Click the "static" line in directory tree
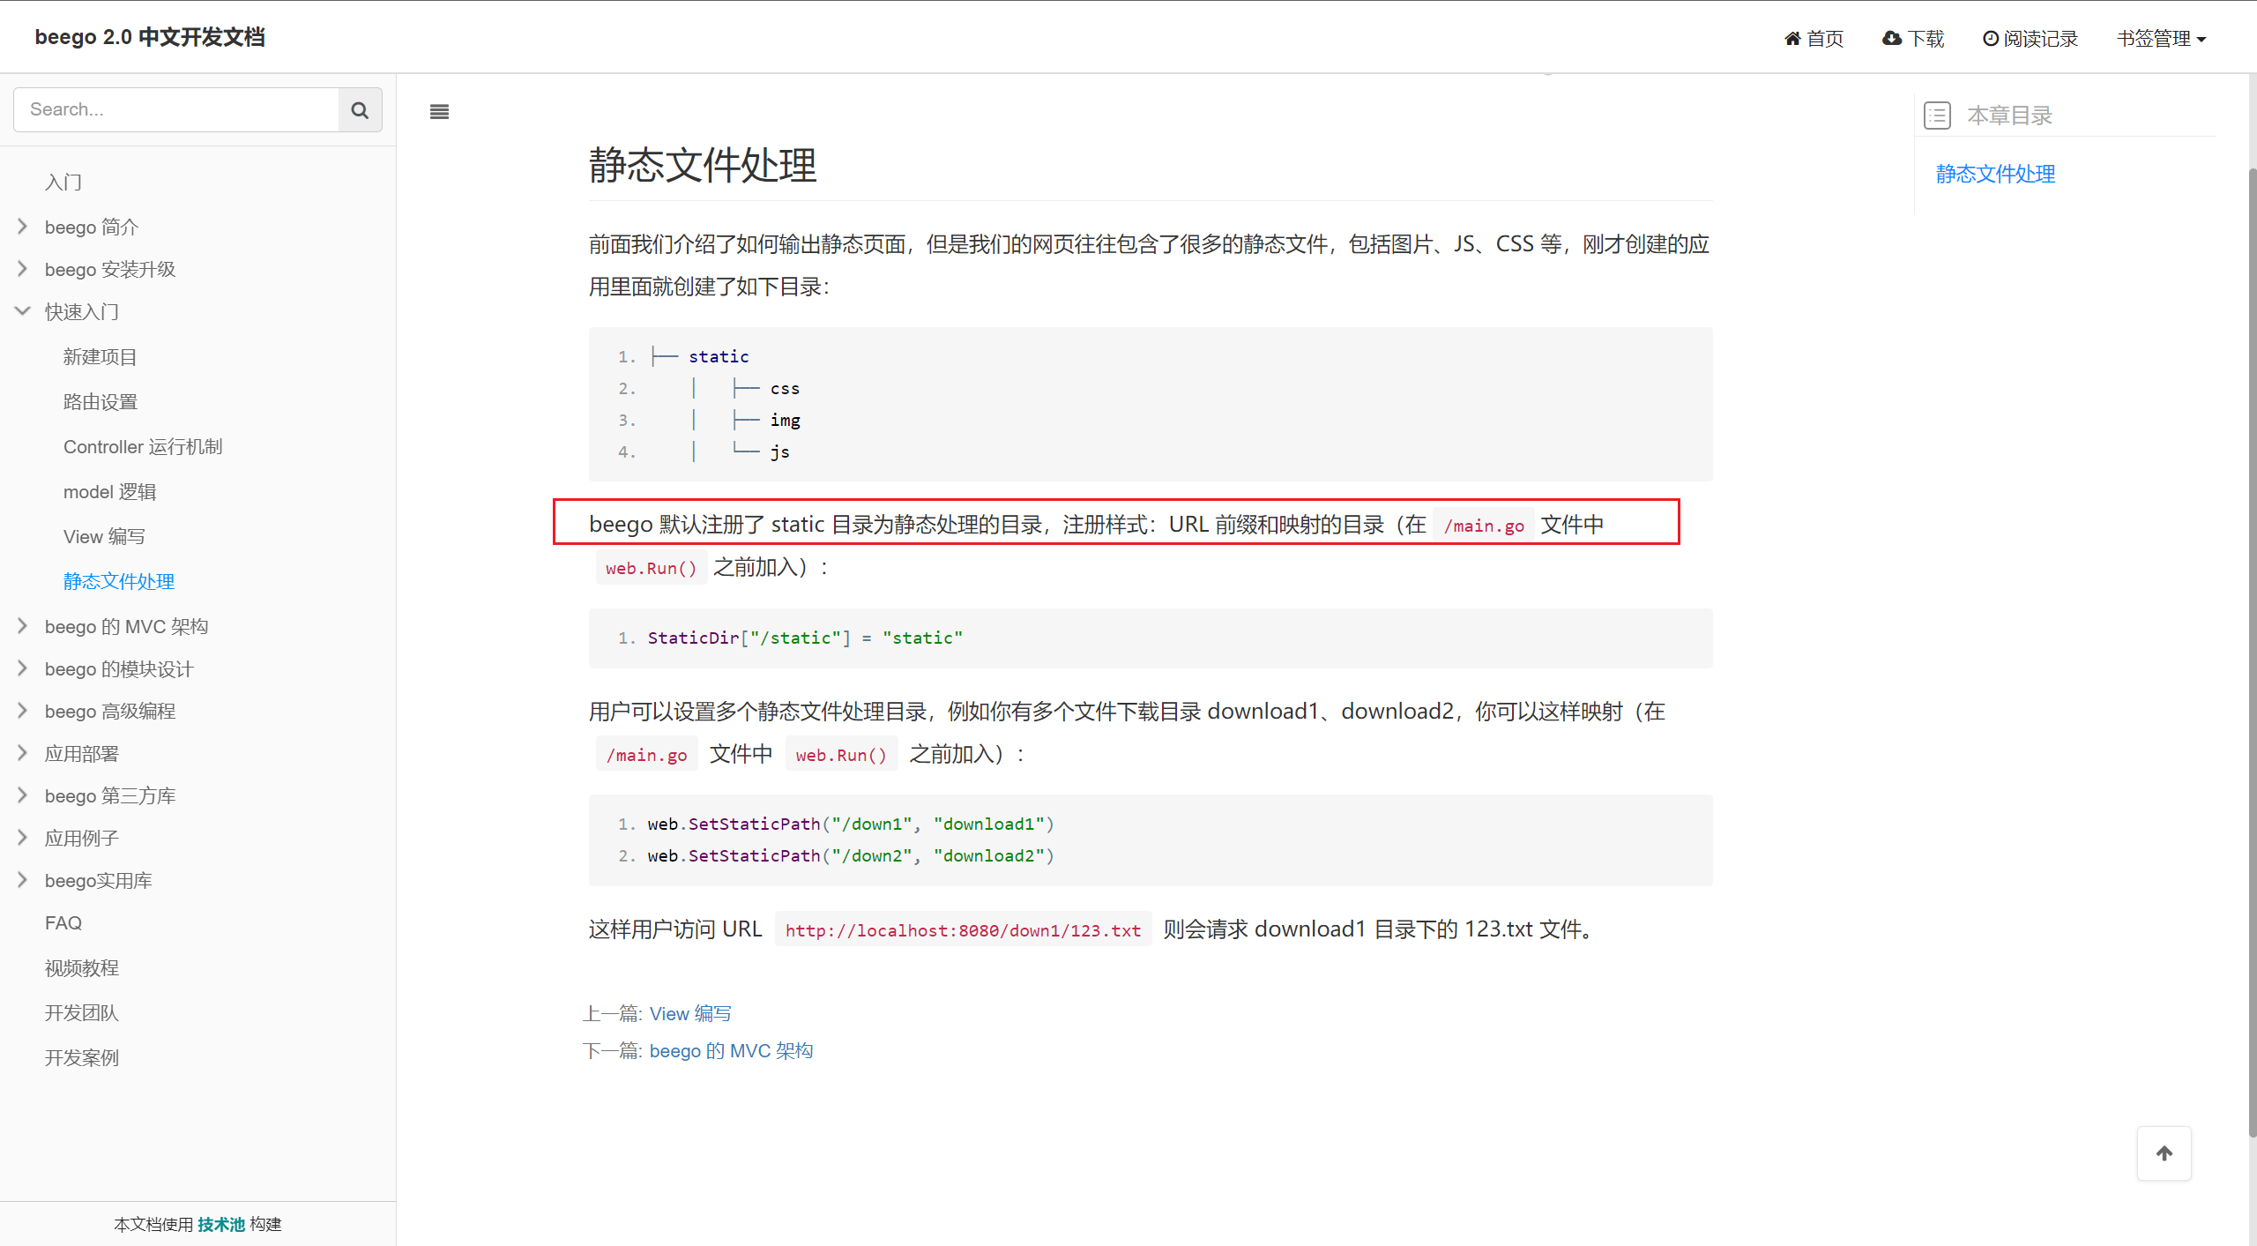Image resolution: width=2257 pixels, height=1246 pixels. (719, 357)
